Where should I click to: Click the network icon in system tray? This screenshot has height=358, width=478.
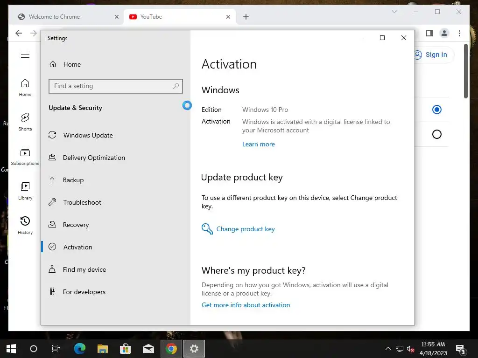coord(400,349)
